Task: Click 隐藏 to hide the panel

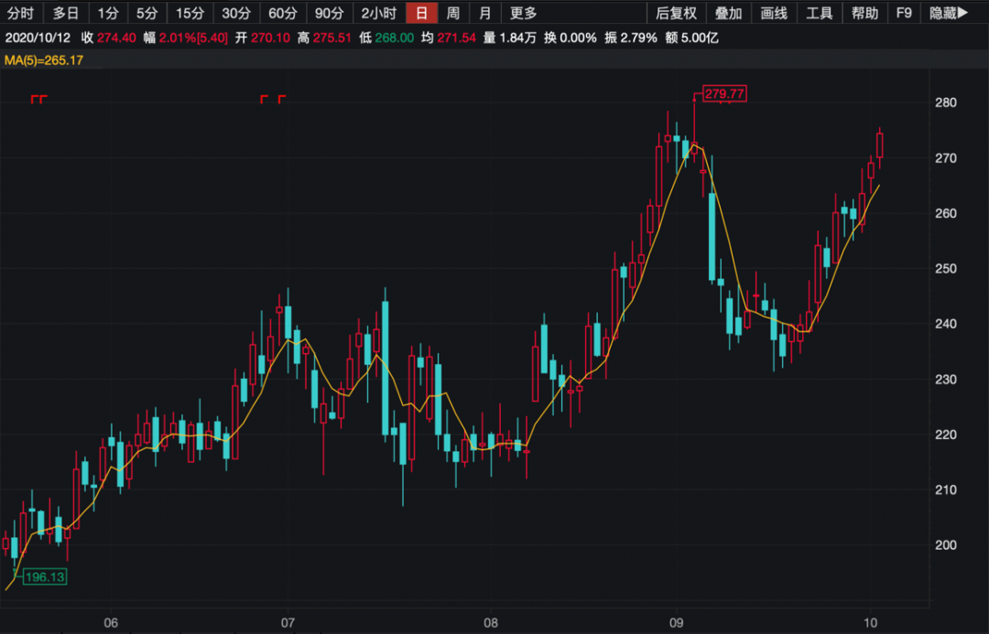Action: 949,13
